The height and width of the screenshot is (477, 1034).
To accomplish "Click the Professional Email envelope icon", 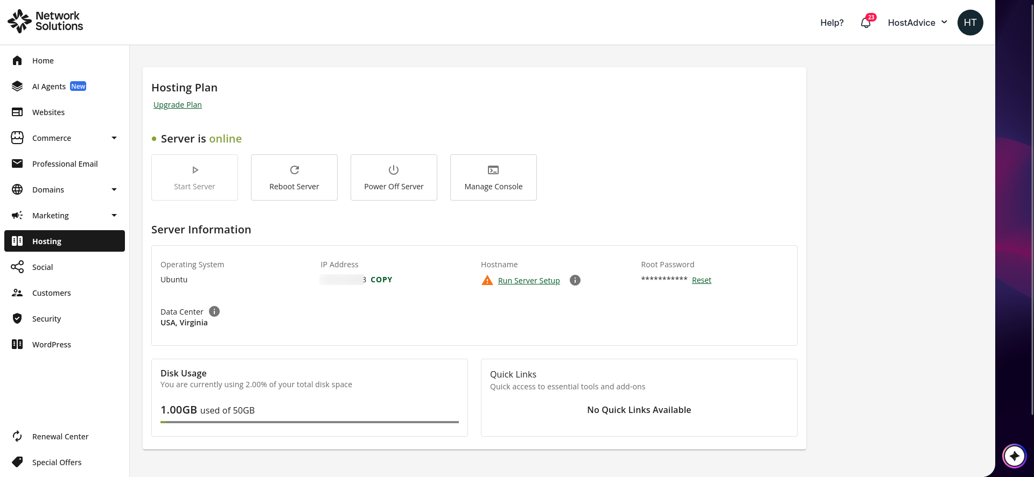I will 17,163.
